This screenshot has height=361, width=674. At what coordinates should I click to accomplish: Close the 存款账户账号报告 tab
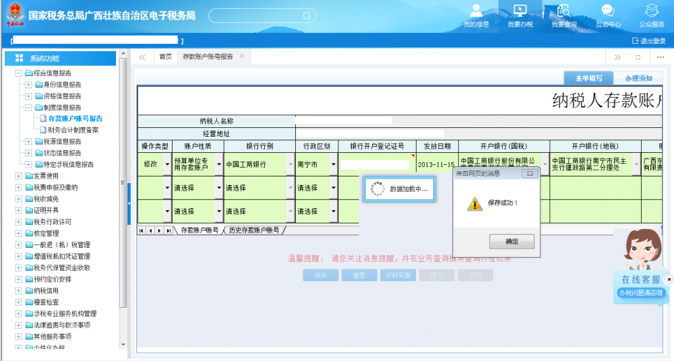point(242,57)
